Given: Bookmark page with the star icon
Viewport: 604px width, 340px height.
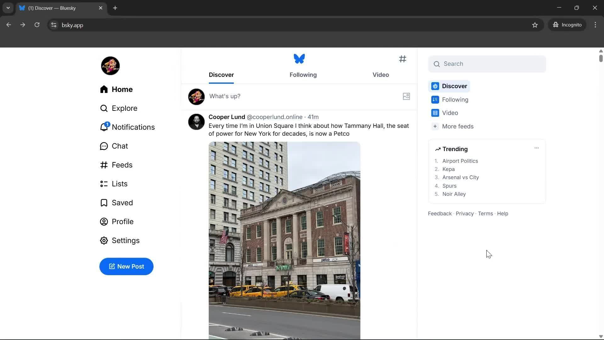Looking at the screenshot, I should (535, 25).
